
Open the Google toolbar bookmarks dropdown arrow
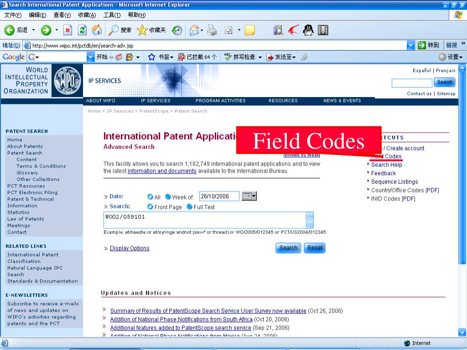click(172, 57)
